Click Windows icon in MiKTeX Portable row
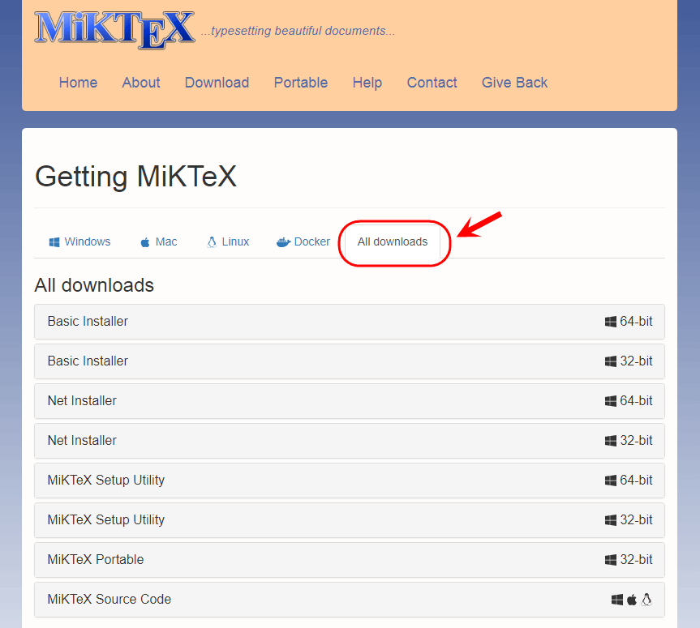Screen dimensions: 700x628 pos(610,560)
